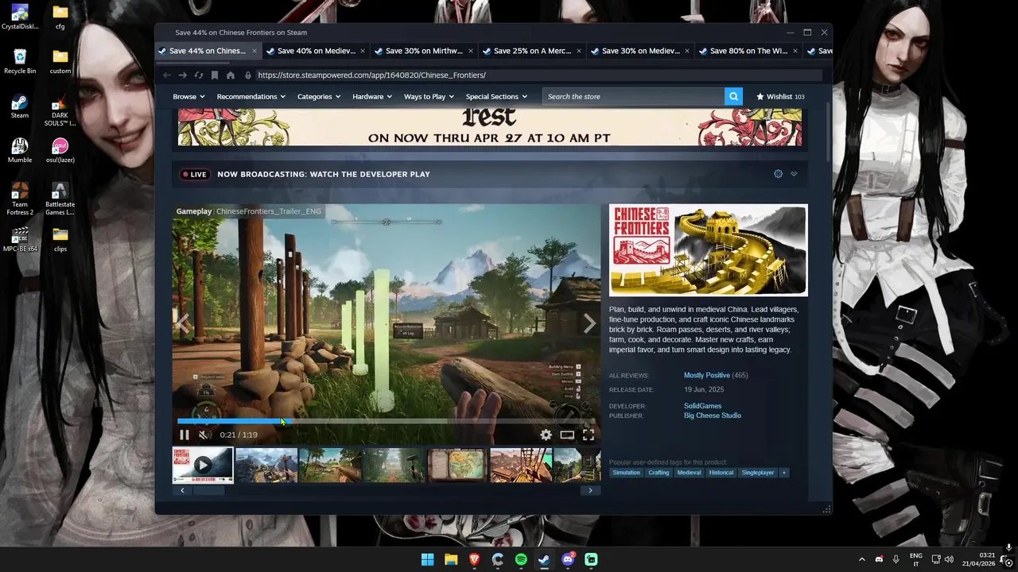Toggle theater mode on the video player

567,435
